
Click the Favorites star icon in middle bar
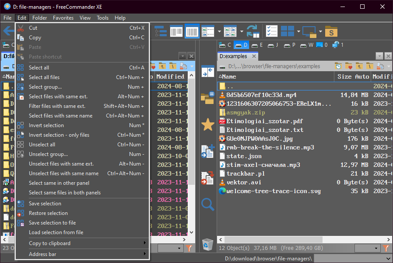coord(207,125)
